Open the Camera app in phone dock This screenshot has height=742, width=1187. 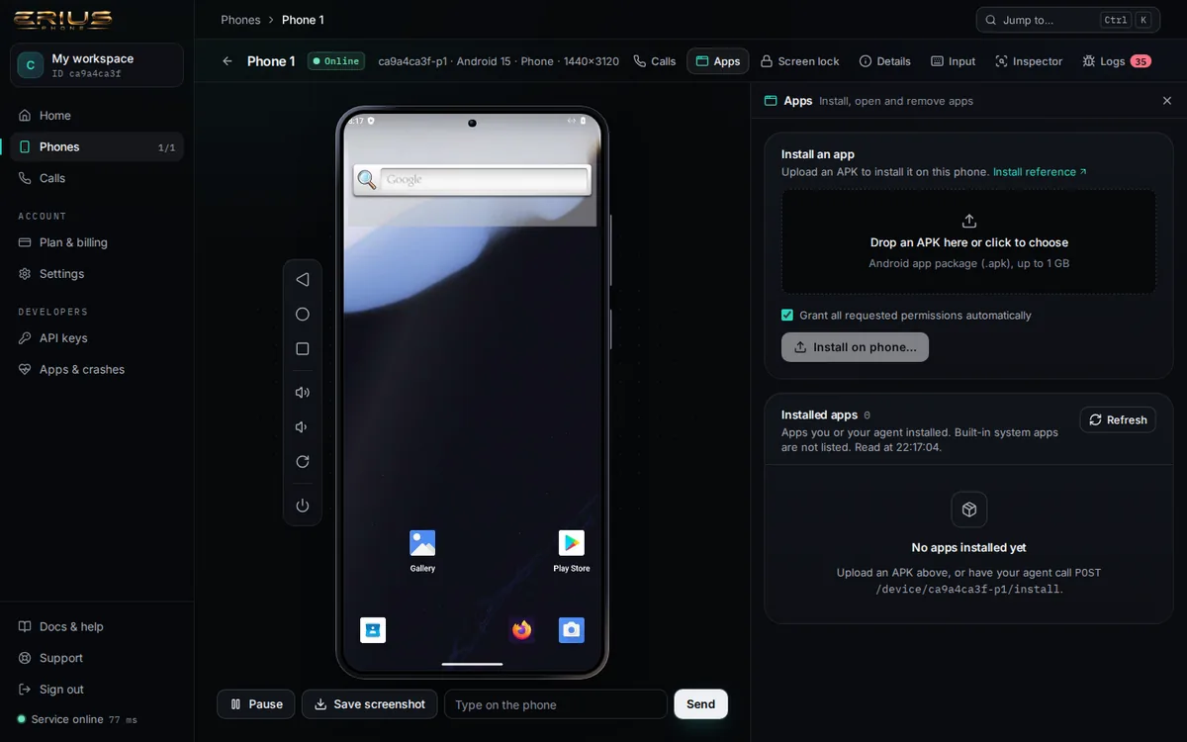pos(572,630)
